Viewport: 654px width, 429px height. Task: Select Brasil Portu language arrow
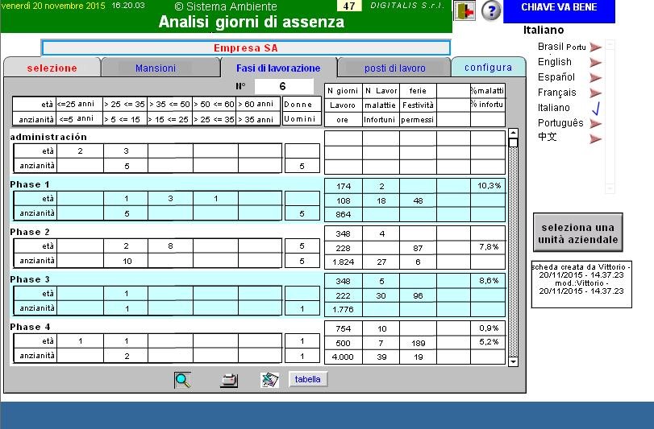596,47
